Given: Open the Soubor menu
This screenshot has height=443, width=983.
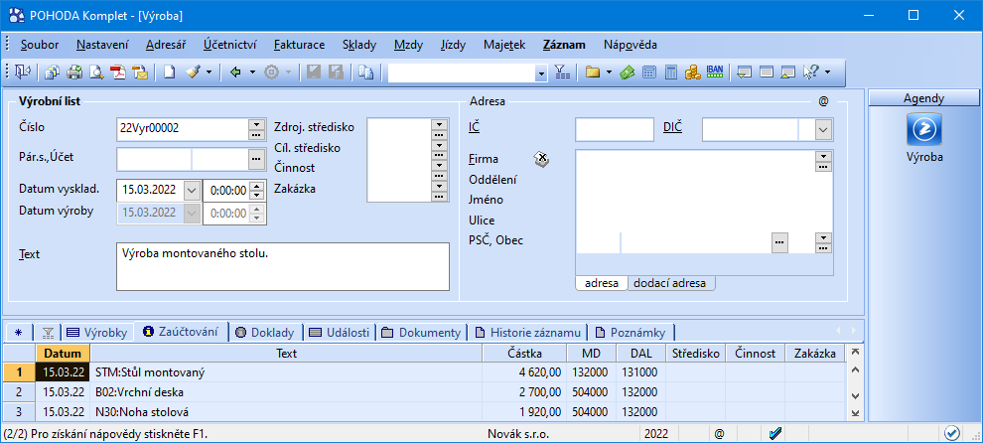Looking at the screenshot, I should click(x=40, y=45).
